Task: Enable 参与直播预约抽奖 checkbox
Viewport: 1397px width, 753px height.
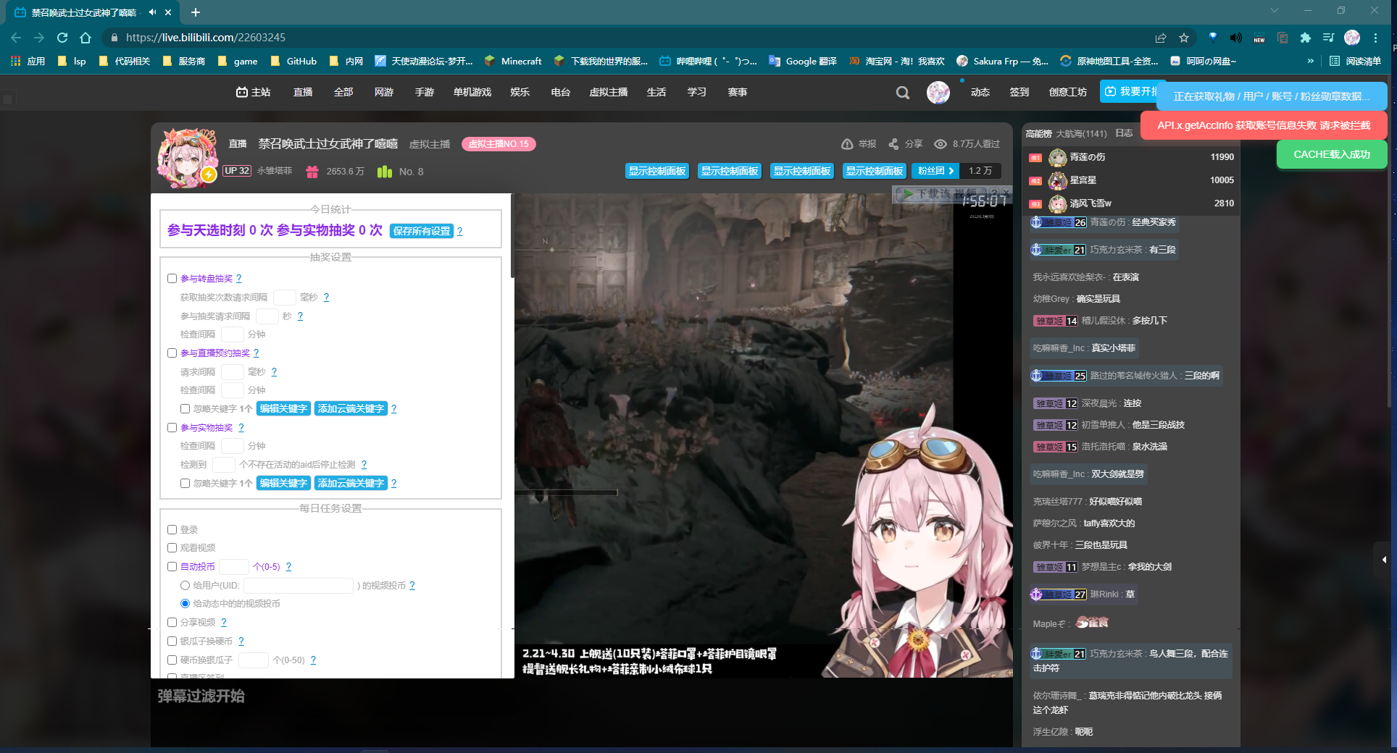Action: [x=172, y=353]
